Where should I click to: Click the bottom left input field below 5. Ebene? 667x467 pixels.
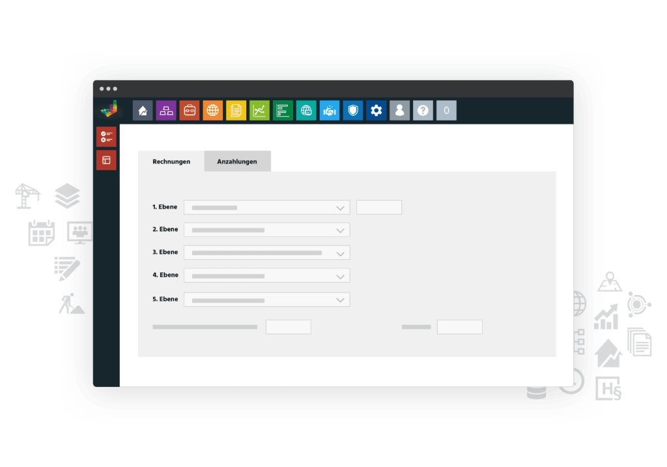coord(289,327)
